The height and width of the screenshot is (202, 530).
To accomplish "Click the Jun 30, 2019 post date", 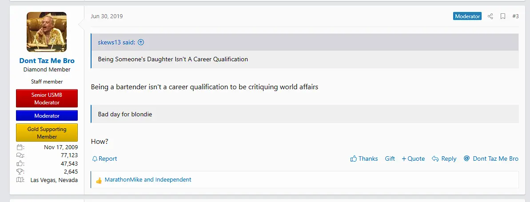I will [x=107, y=16].
